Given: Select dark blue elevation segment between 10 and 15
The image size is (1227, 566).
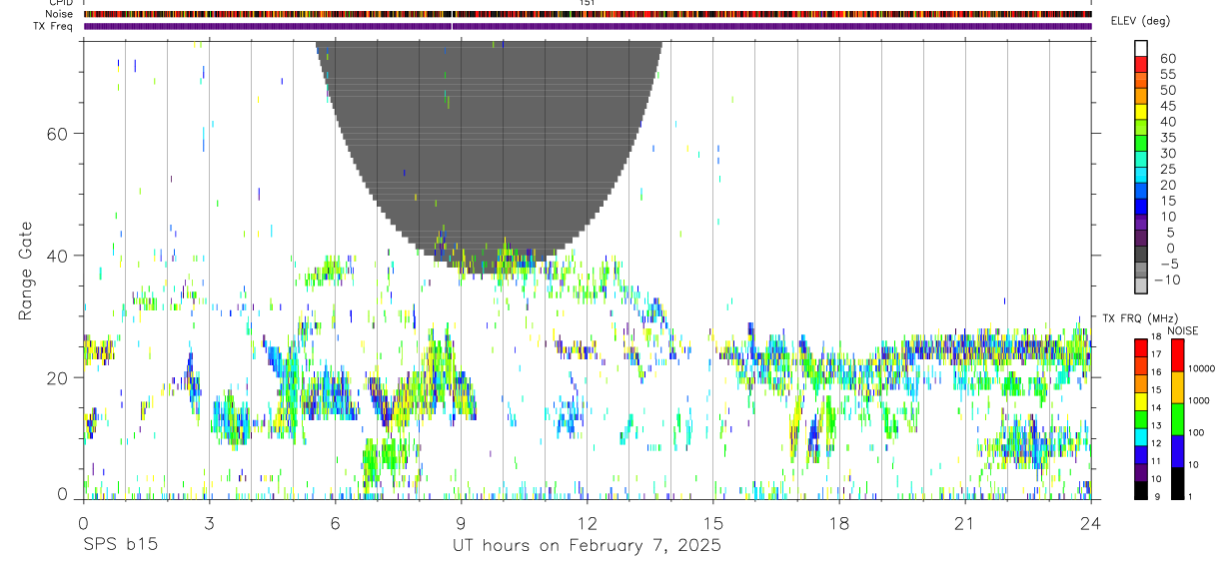Looking at the screenshot, I should (1141, 208).
